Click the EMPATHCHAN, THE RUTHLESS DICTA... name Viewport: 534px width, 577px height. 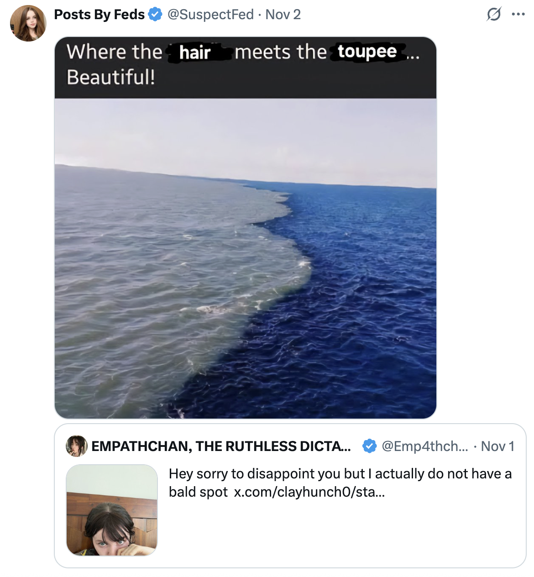(221, 446)
